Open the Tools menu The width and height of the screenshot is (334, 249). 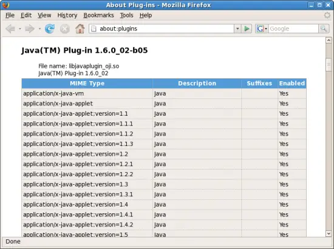[x=126, y=15]
